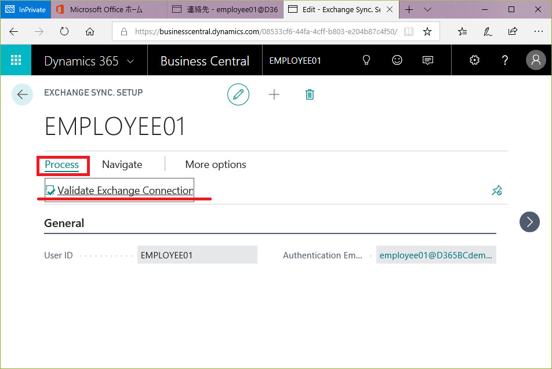Image resolution: width=552 pixels, height=369 pixels.
Task: Open the Dynamics 365 app launcher waffle
Action: coord(16,60)
